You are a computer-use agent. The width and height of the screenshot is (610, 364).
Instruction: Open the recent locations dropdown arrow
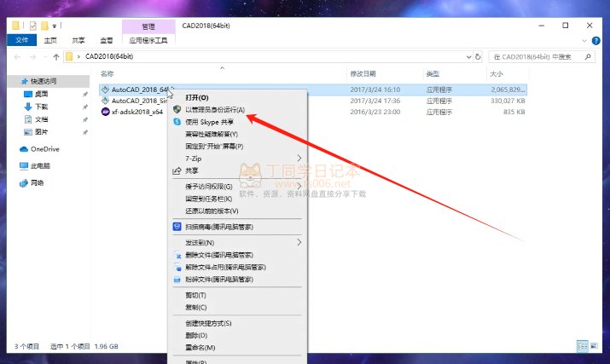44,57
